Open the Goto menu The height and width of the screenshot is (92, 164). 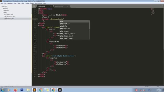pyautogui.click(x=23, y=3)
